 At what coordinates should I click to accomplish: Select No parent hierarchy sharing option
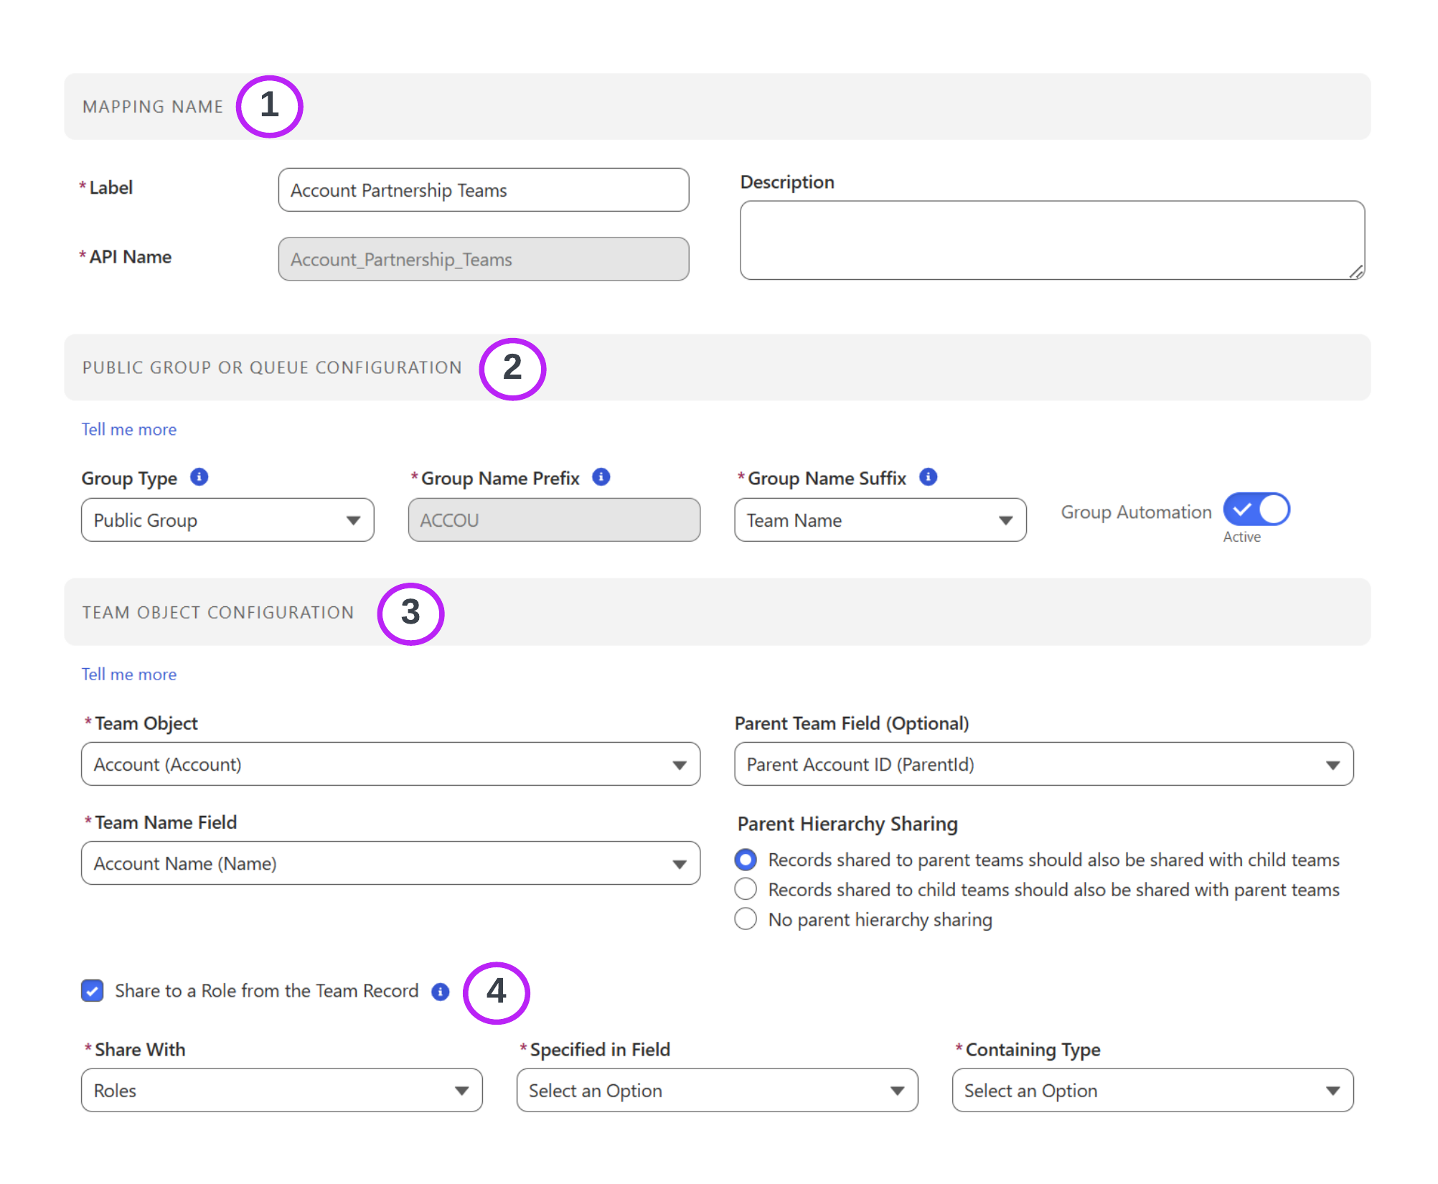tap(746, 919)
